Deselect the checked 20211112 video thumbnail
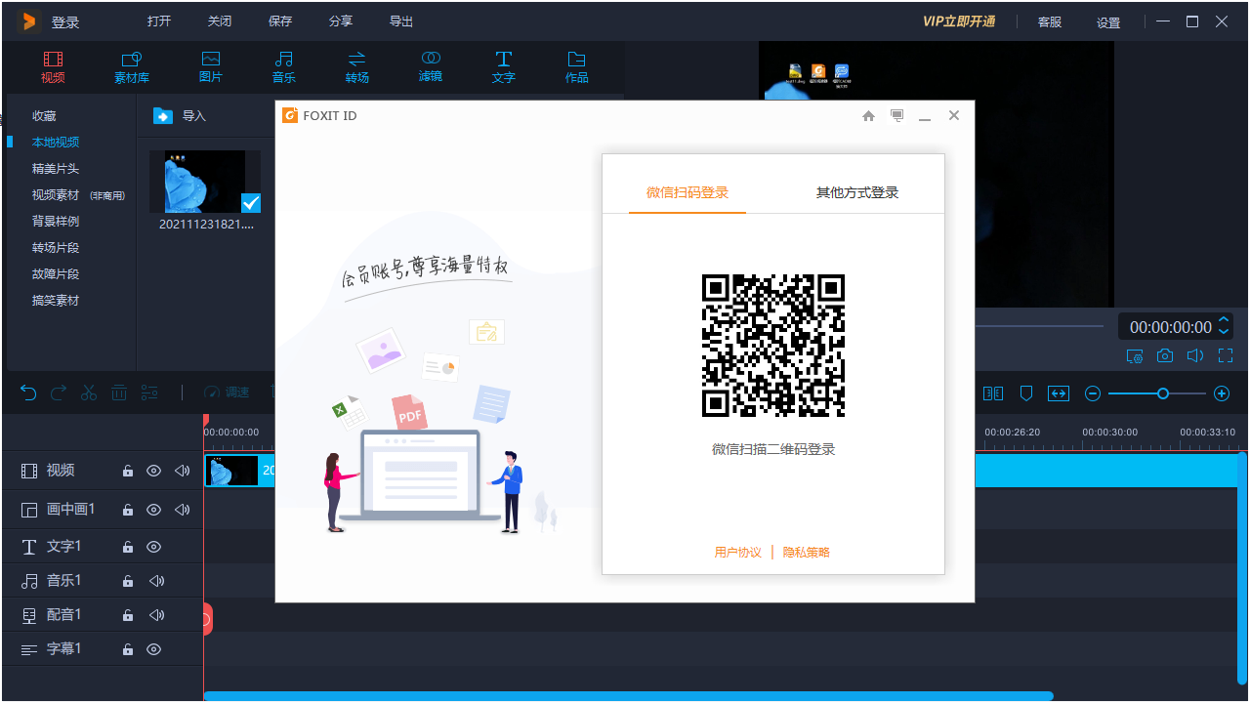The width and height of the screenshot is (1250, 703). [251, 203]
